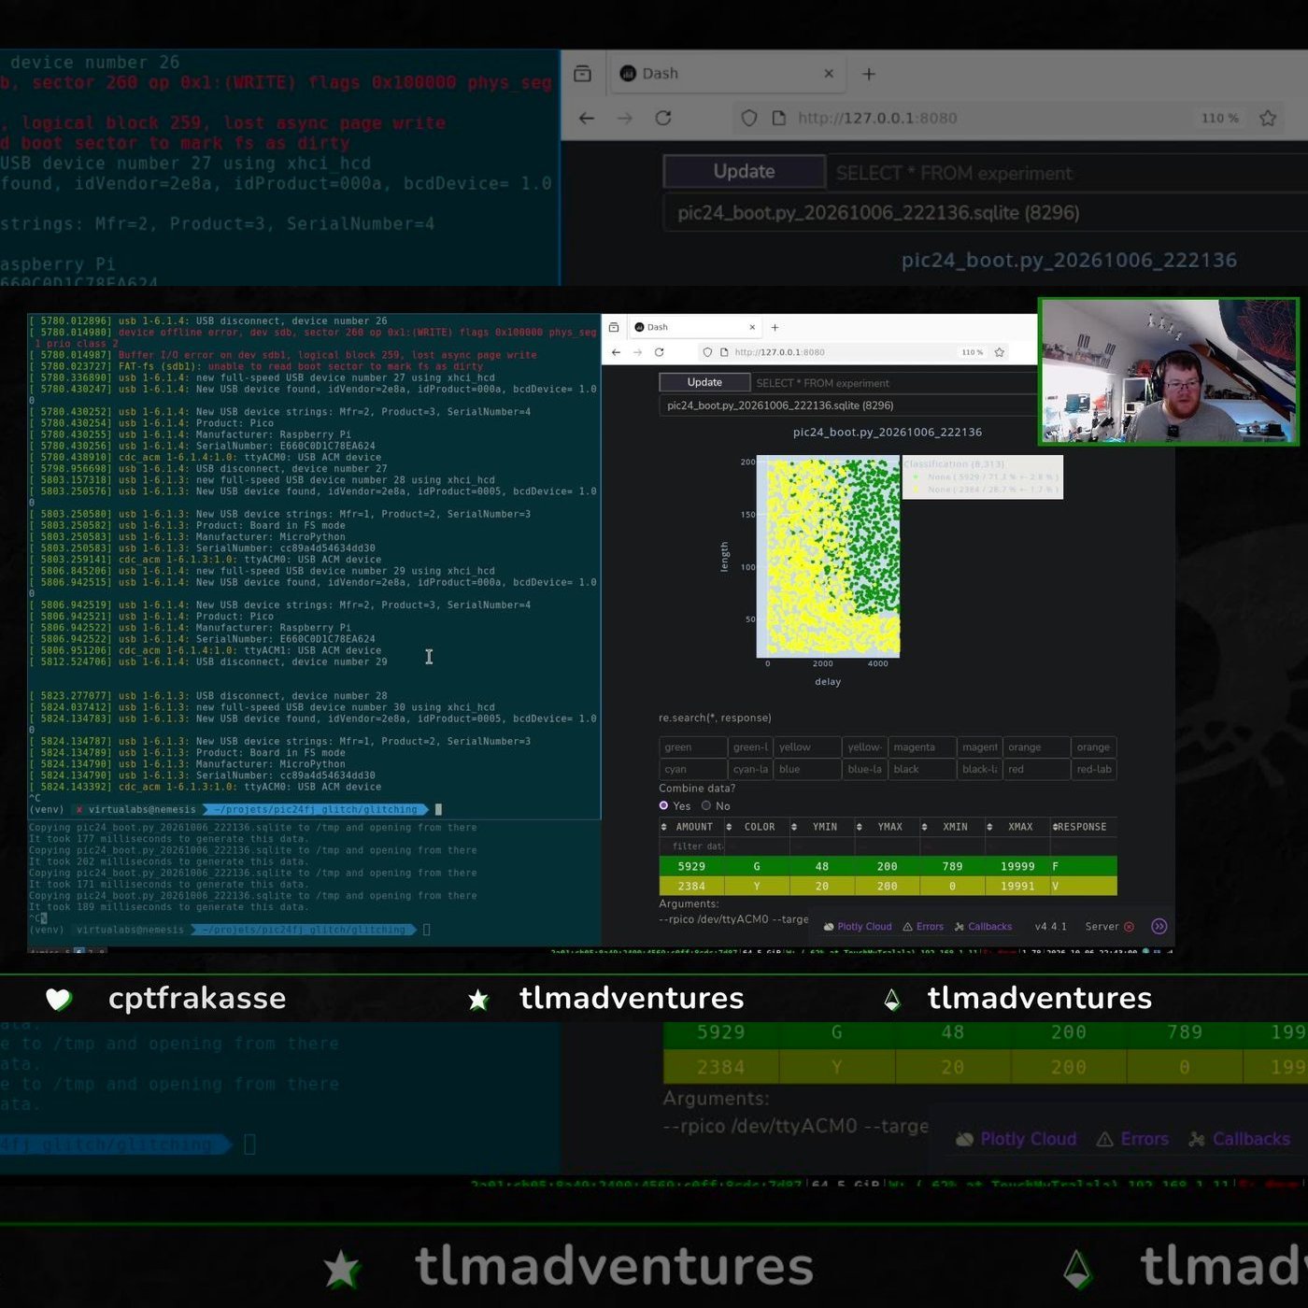This screenshot has height=1308, width=1308.
Task: Sort the table by the YMIN column arrows
Action: (794, 827)
